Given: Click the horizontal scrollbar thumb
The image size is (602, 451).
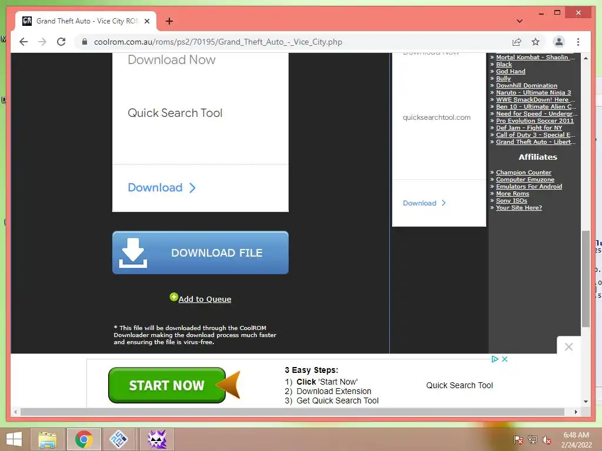Looking at the screenshot, I should [292, 412].
